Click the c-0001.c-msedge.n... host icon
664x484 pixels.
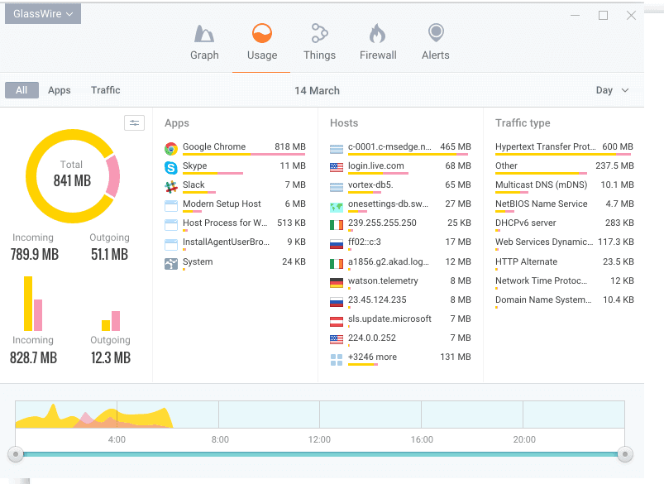tap(337, 149)
